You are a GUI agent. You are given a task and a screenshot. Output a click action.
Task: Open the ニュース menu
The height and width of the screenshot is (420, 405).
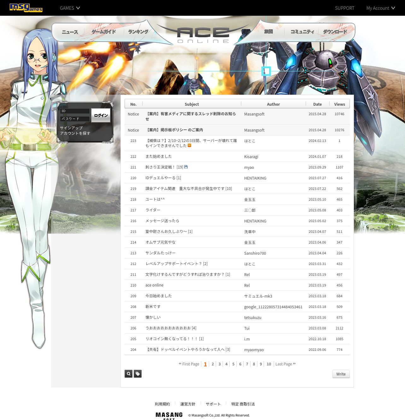pyautogui.click(x=70, y=32)
